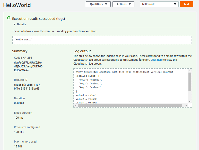Click the Request ID value in Summary
Viewport: 199px width, 150px height.
(27, 86)
